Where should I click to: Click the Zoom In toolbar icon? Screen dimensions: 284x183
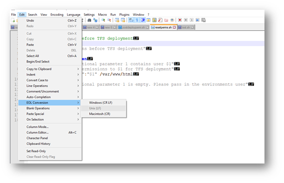pos(103,20)
